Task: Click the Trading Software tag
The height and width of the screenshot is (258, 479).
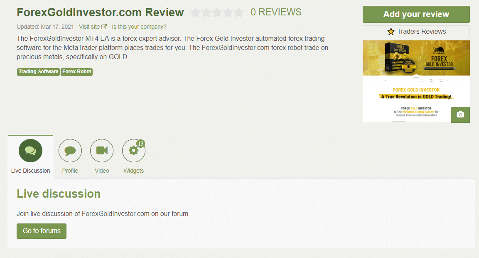Action: 38,72
